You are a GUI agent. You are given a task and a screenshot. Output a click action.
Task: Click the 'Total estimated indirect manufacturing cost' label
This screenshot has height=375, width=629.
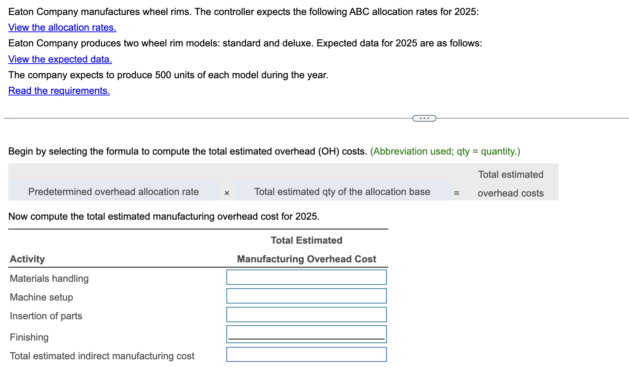[x=102, y=356]
